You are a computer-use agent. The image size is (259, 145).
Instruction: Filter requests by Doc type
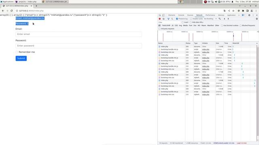pyautogui.click(x=195, y=25)
